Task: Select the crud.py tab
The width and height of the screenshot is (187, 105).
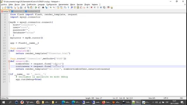Action: point(5,11)
